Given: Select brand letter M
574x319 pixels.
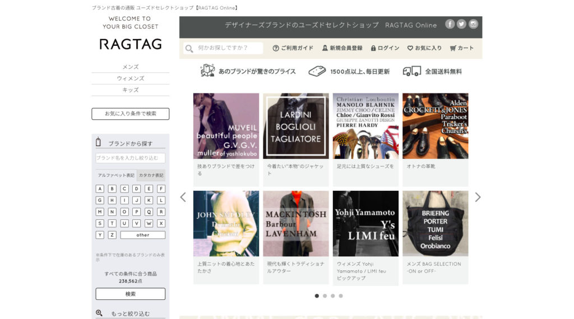Looking at the screenshot, I should pyautogui.click(x=100, y=212).
